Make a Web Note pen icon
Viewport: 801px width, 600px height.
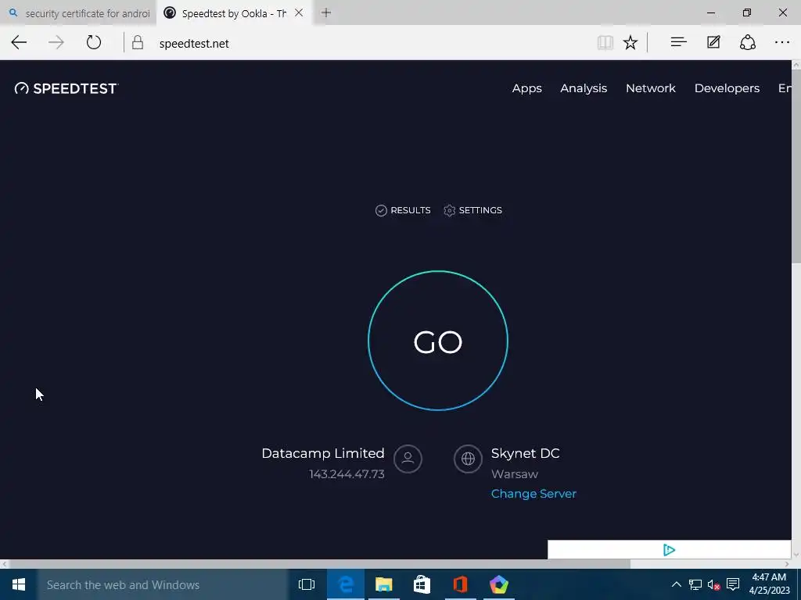click(713, 42)
